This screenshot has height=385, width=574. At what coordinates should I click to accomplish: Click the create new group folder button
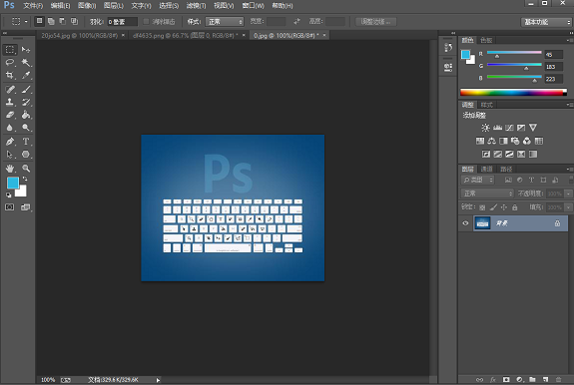point(532,380)
